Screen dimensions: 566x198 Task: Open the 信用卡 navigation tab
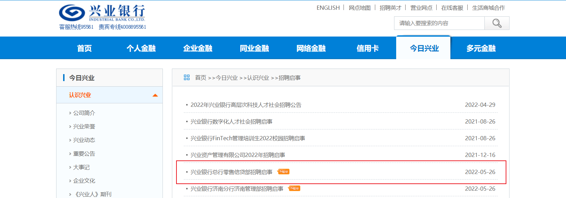tap(368, 48)
